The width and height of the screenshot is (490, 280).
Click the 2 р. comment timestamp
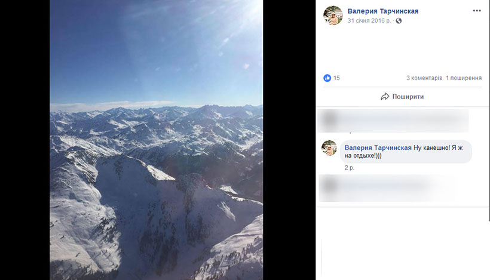point(350,168)
